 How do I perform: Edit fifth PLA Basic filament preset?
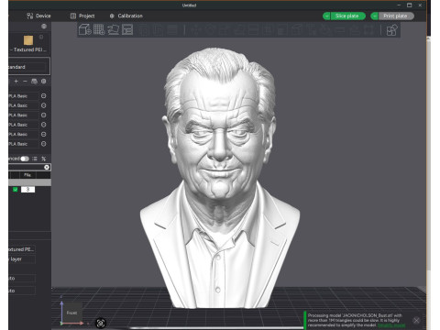tap(44, 134)
